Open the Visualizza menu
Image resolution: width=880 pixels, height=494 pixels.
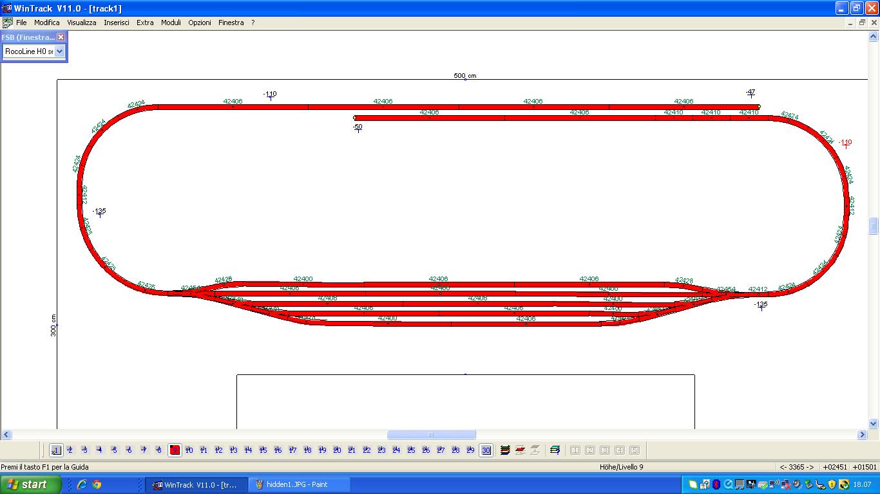click(x=82, y=23)
